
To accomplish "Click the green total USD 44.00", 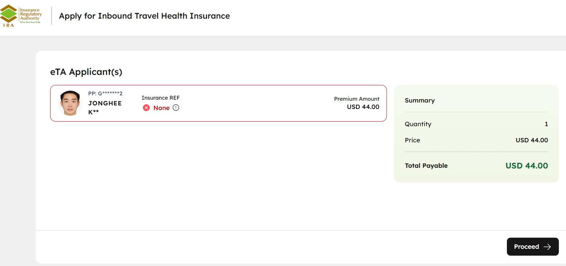I will (x=527, y=166).
